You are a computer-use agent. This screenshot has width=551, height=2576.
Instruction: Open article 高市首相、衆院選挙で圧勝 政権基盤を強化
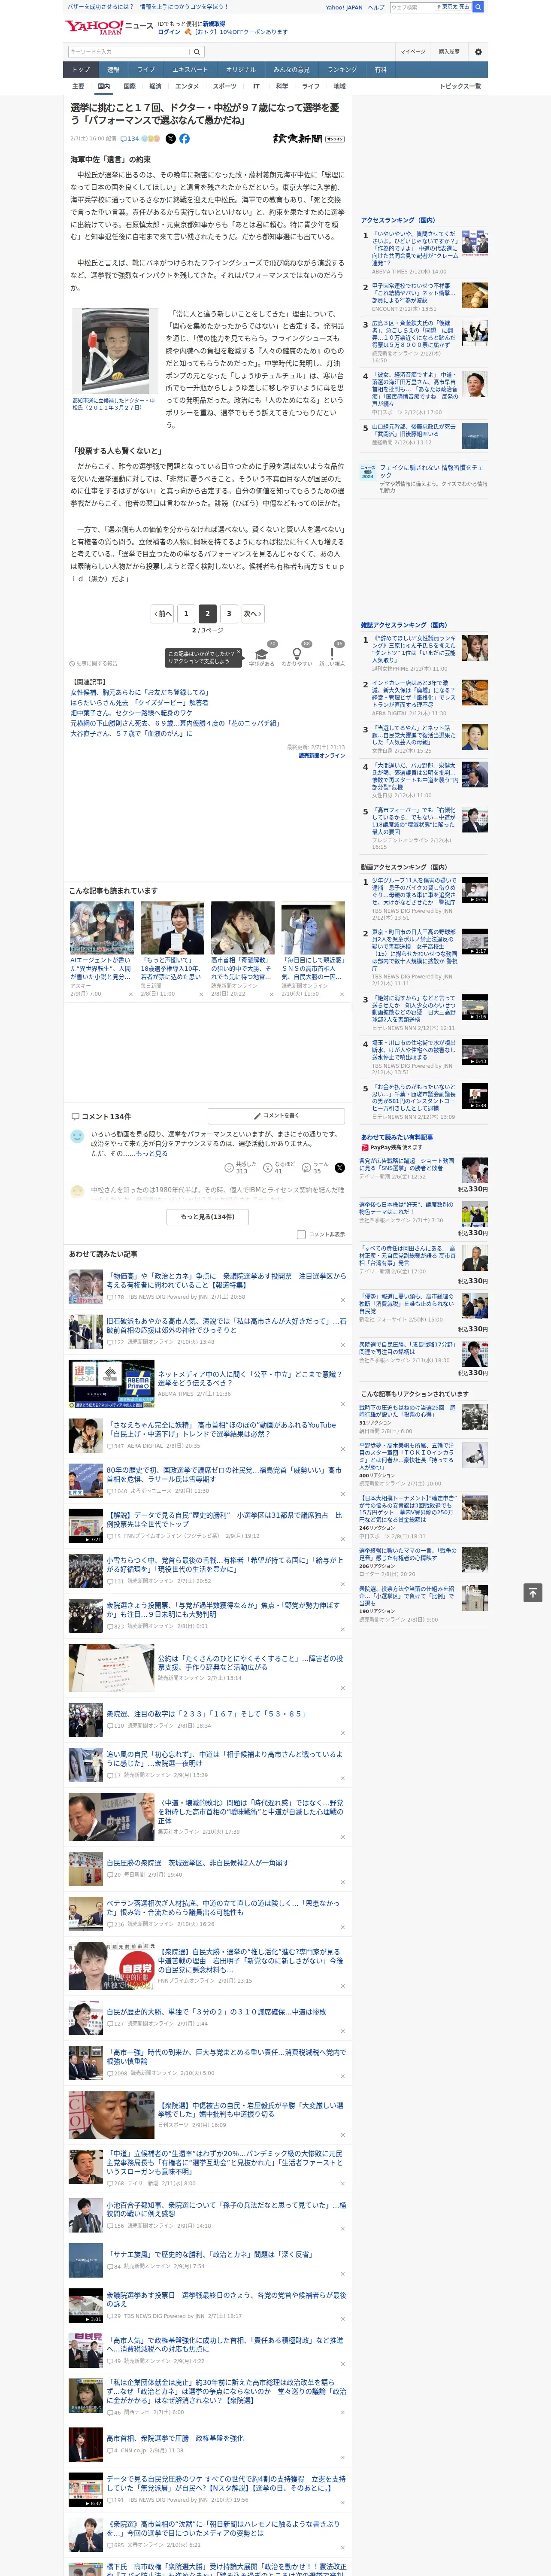pos(175,2438)
